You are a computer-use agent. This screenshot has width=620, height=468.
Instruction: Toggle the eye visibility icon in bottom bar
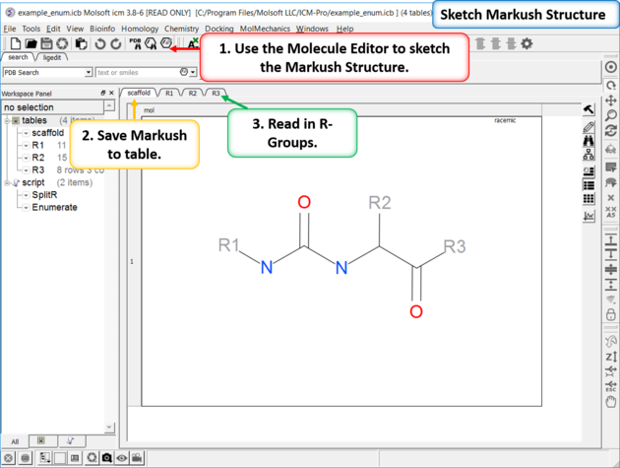pos(122,458)
